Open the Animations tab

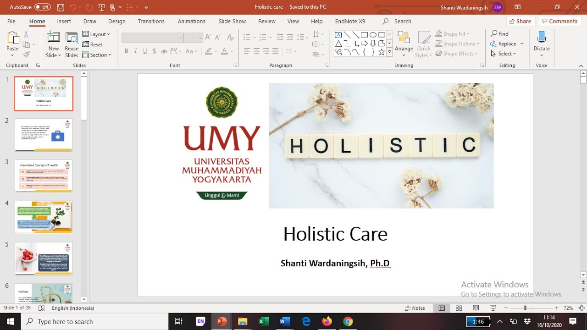[x=191, y=21]
